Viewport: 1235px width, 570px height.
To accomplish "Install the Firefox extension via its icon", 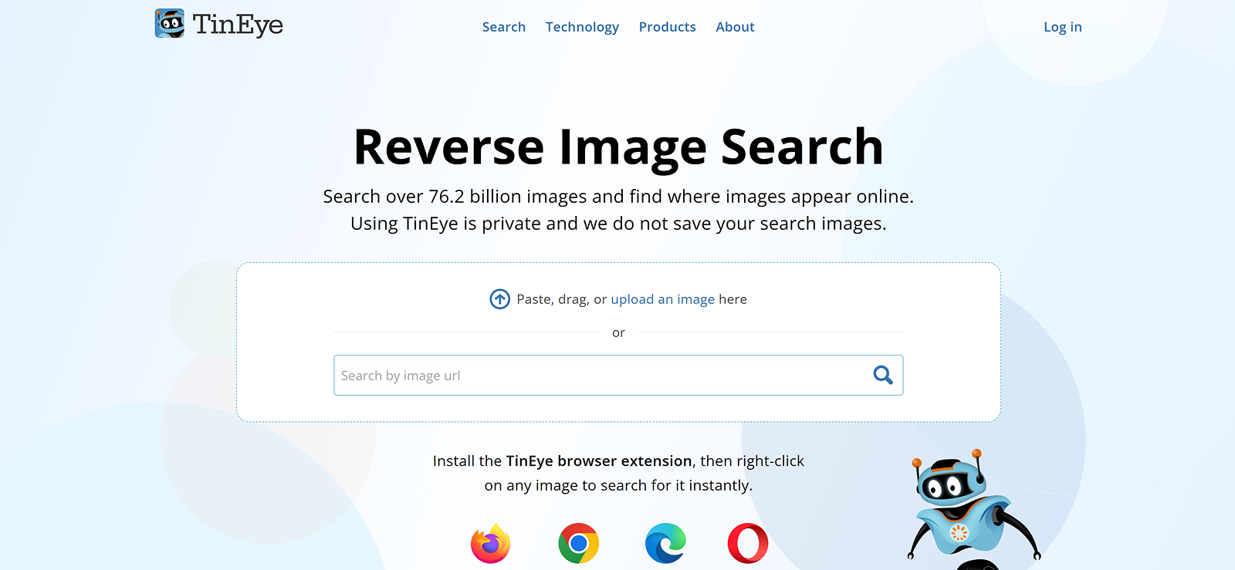I will [491, 544].
